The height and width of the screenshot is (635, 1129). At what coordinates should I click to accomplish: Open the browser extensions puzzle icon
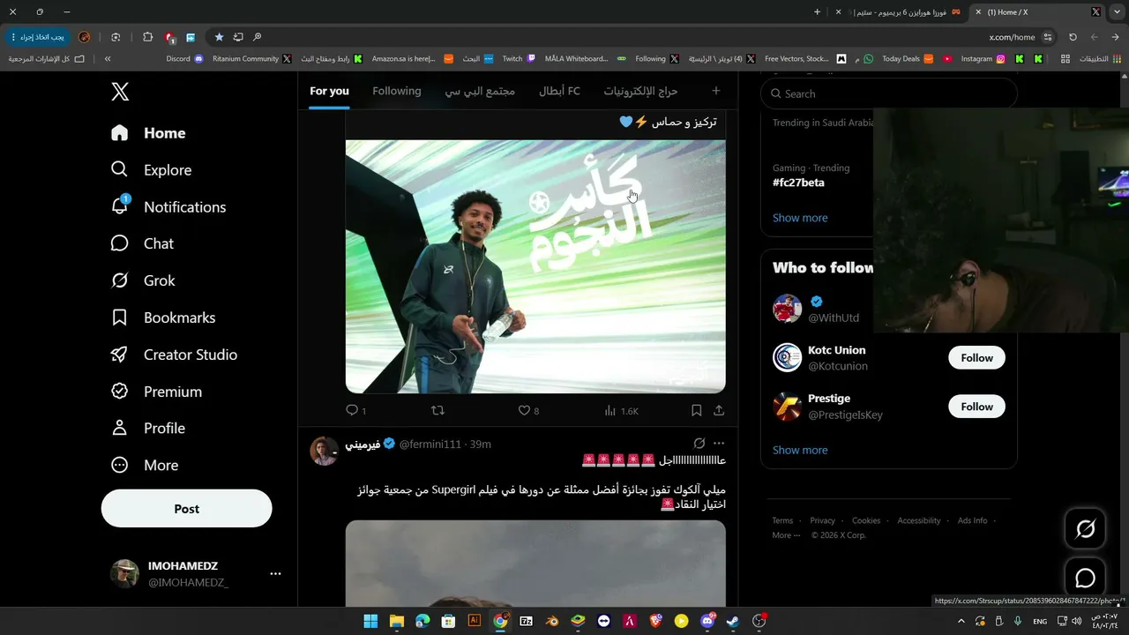pyautogui.click(x=148, y=37)
